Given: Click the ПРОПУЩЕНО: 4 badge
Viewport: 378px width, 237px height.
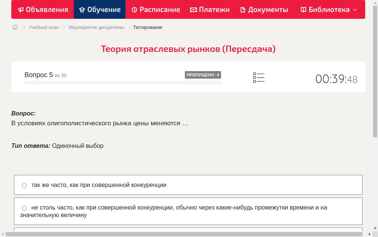Looking at the screenshot, I should pos(203,74).
